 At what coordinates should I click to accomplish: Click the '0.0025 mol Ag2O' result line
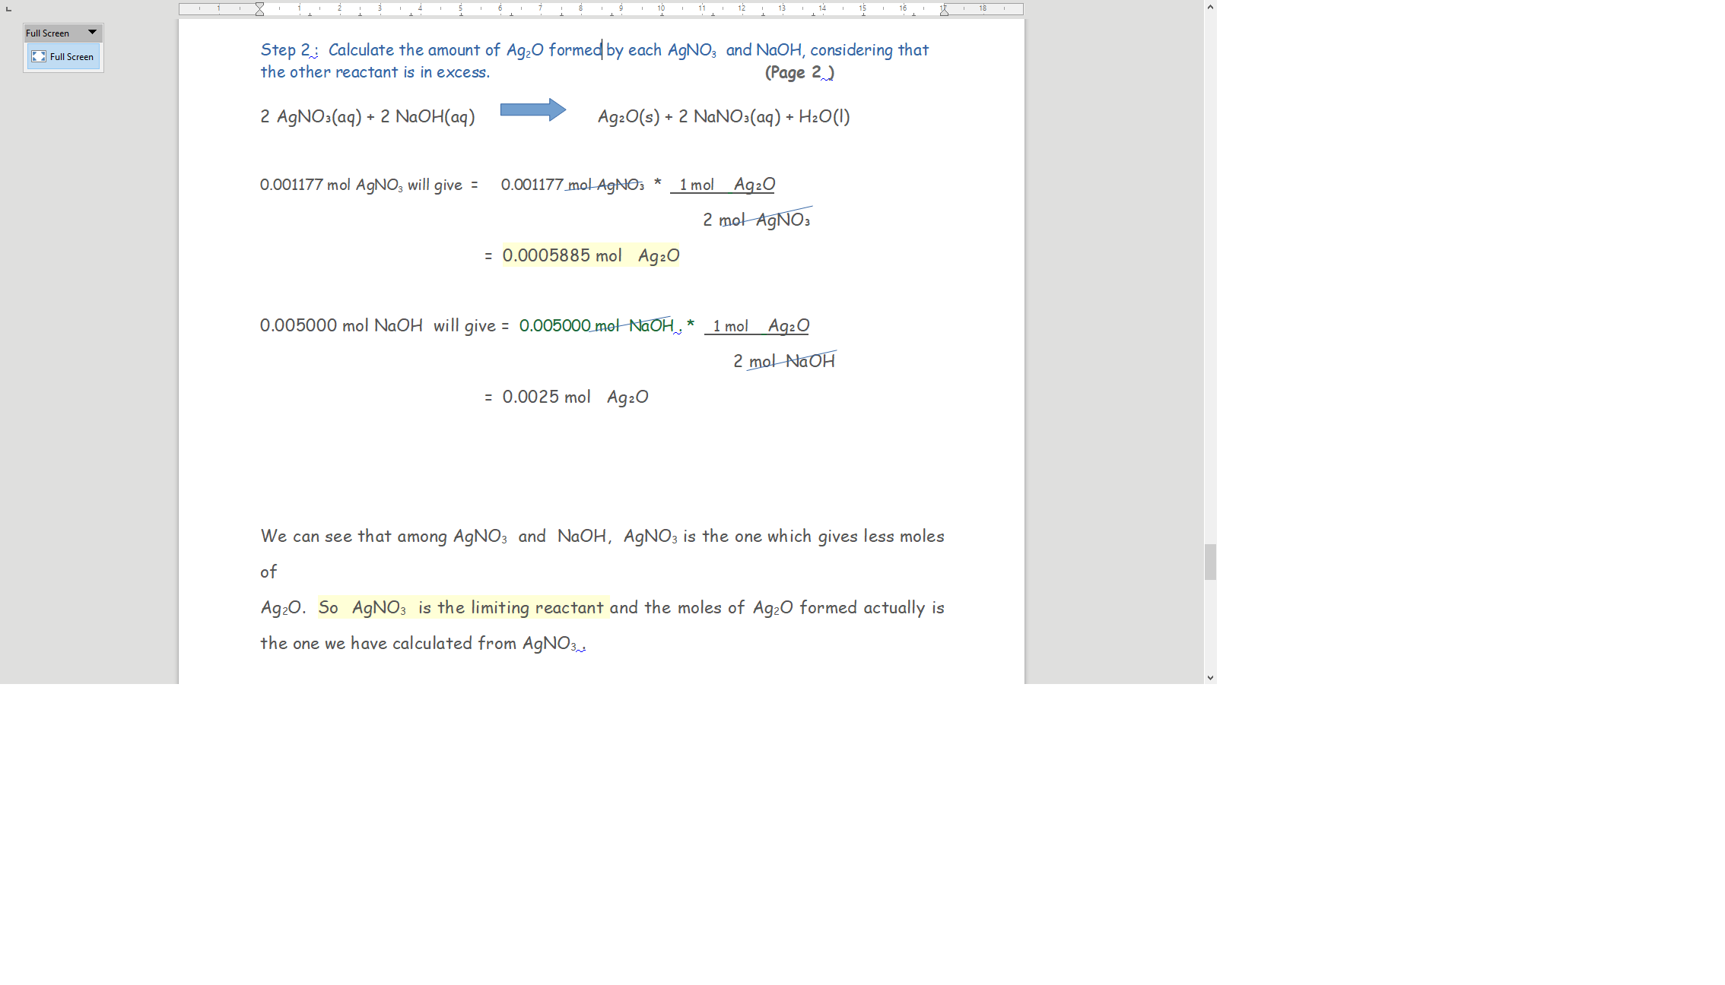(x=575, y=397)
